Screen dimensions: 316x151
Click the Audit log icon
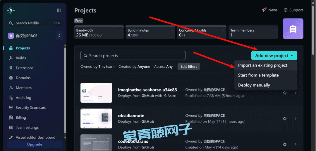[x=11, y=98]
